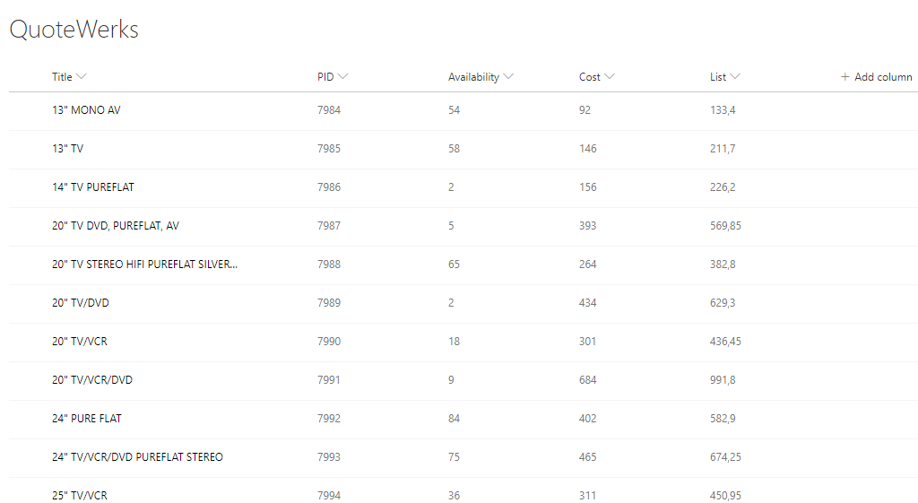Click the Add column plus icon
The height and width of the screenshot is (503, 918).
(844, 77)
